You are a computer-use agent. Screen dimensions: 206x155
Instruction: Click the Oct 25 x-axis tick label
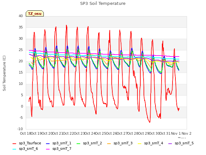pyautogui.click(x=101, y=133)
